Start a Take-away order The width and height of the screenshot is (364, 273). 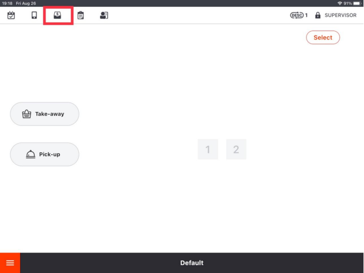point(45,114)
